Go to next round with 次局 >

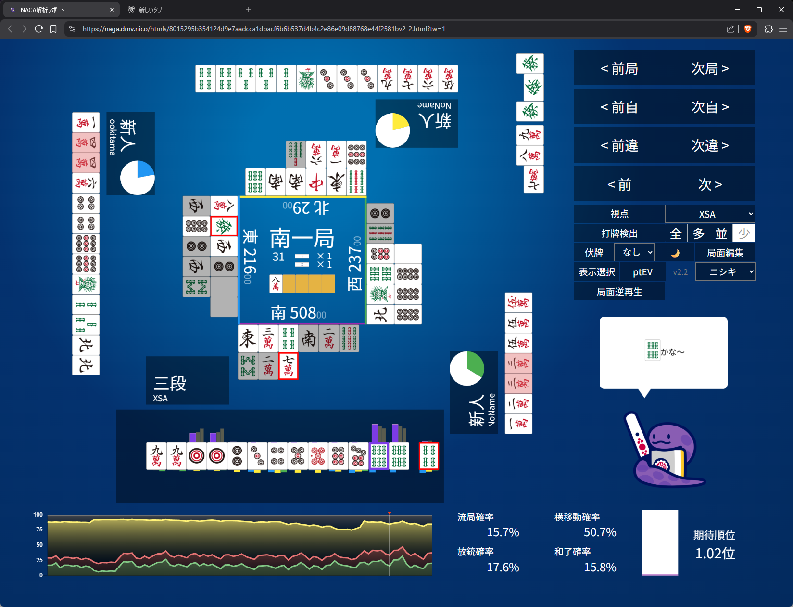point(710,69)
